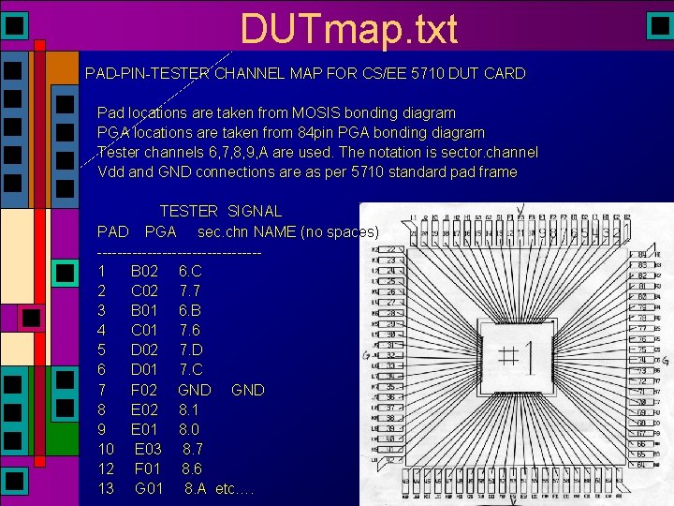The image size is (674, 506).
Task: Click the line about the MOSIS bonding diagram
Action: (x=276, y=113)
